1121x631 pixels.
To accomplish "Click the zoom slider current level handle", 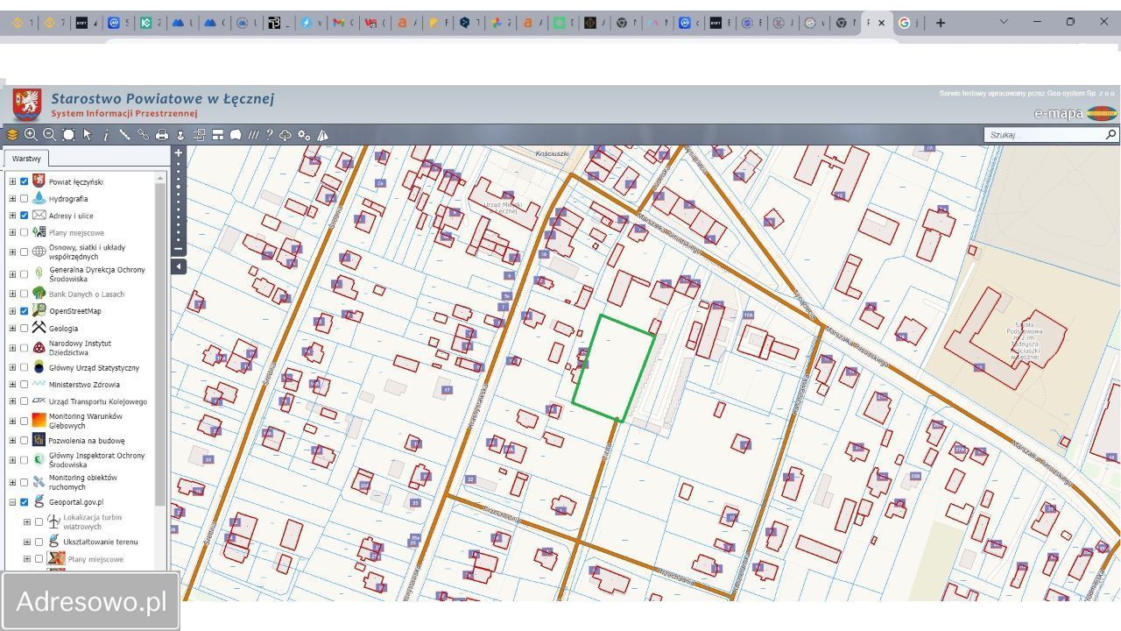I will [x=179, y=187].
